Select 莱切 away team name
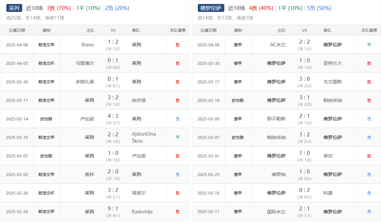Image resolution: width=381 pixels, height=223 pixels. pos(328,156)
